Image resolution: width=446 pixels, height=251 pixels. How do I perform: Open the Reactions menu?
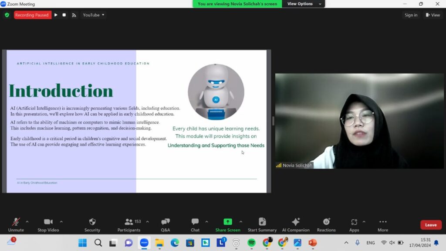[326, 222]
